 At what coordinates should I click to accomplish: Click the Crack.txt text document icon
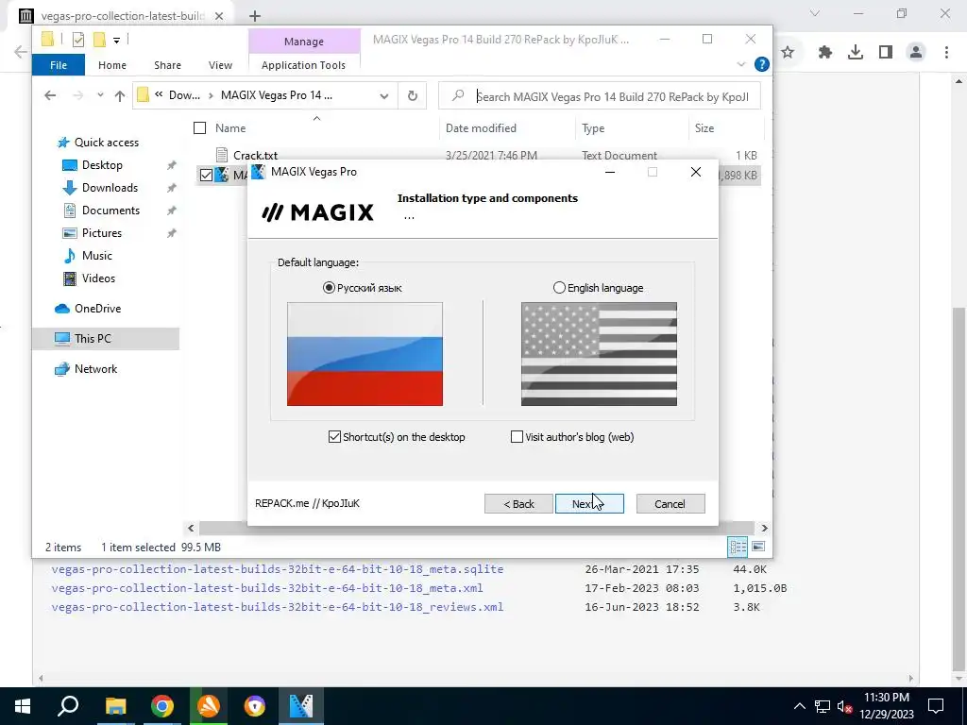click(222, 155)
